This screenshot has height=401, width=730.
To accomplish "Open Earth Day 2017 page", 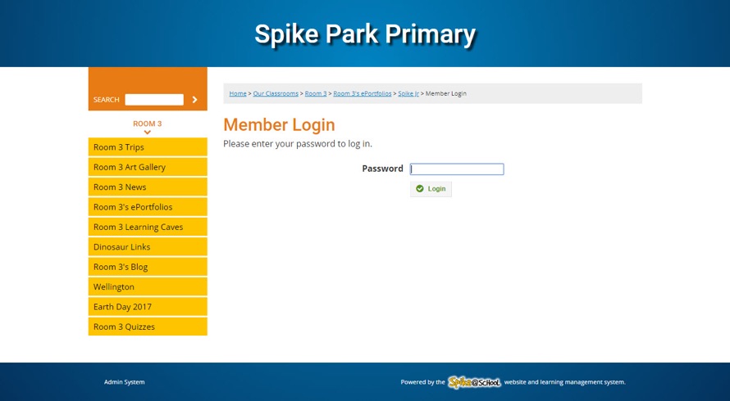I will [148, 307].
